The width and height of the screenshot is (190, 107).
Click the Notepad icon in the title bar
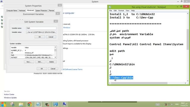(110, 7)
